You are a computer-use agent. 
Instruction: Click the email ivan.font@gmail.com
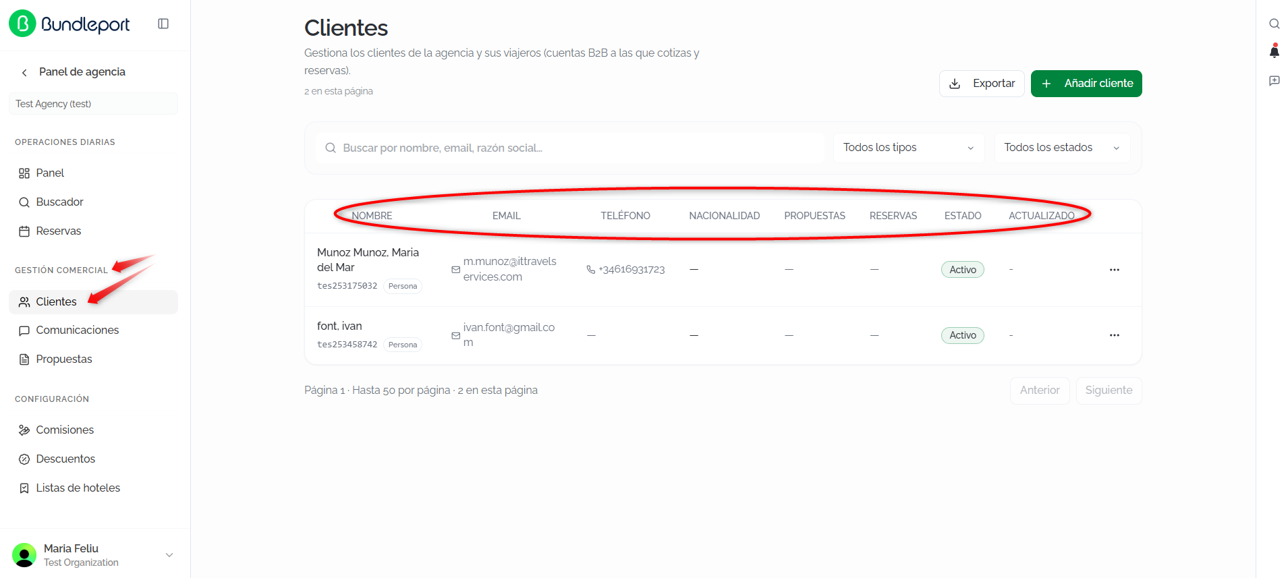point(509,335)
